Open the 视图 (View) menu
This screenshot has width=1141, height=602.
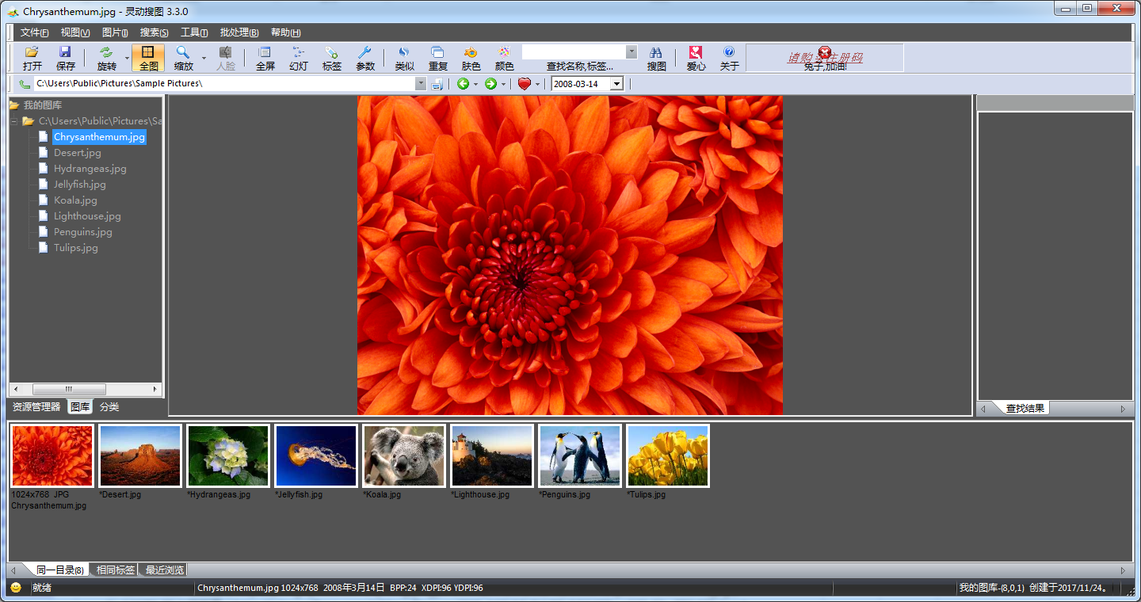pyautogui.click(x=75, y=32)
